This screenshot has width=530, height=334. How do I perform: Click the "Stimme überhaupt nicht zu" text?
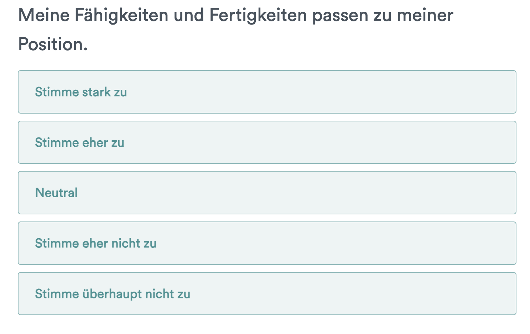pos(113,294)
